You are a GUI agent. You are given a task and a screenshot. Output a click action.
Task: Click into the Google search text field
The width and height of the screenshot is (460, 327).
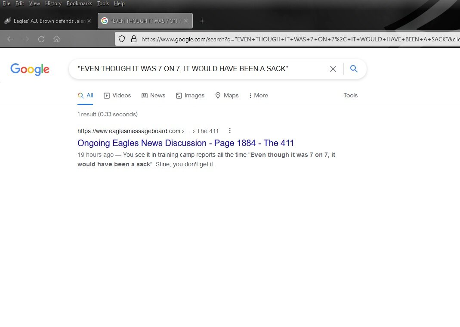(198, 69)
